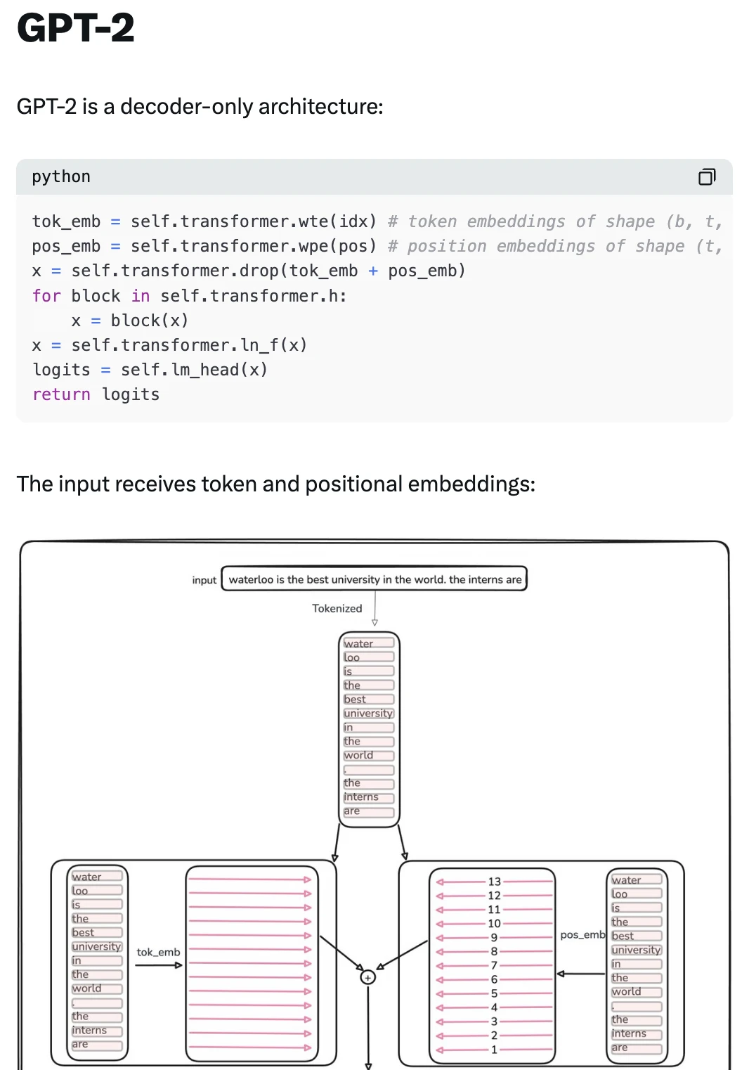Click 'world' token in right pos_emb list

click(x=636, y=992)
